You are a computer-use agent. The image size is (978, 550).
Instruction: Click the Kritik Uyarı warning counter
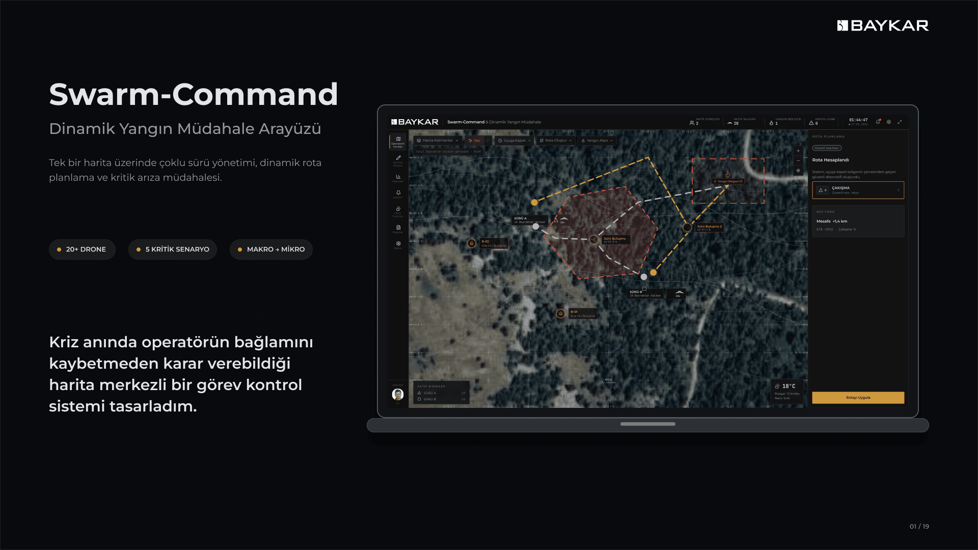pyautogui.click(x=822, y=122)
